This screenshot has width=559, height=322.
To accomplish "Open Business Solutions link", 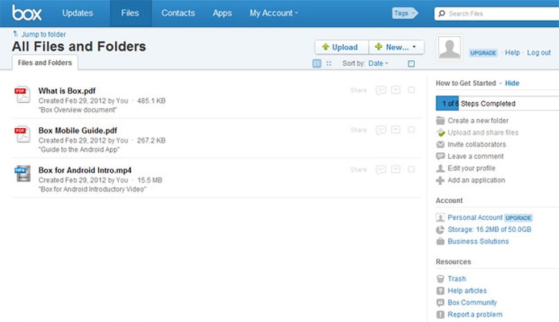I will pos(478,241).
